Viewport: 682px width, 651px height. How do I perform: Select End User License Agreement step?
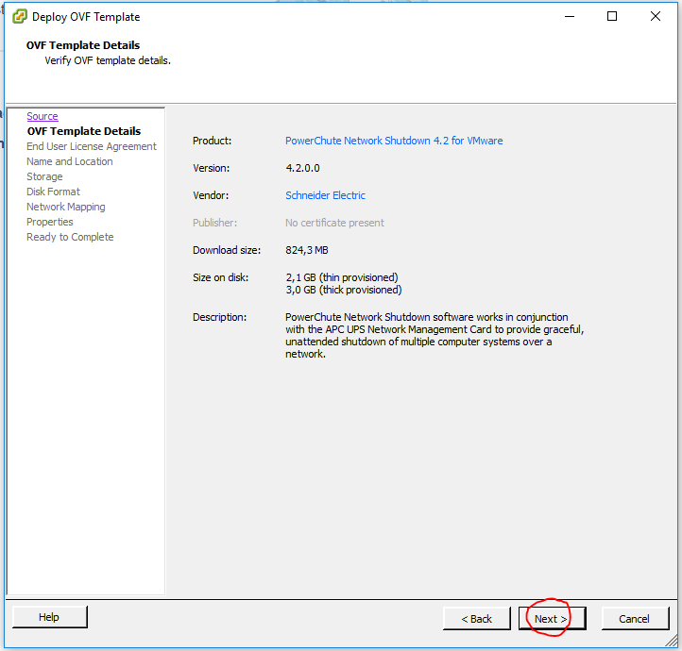[x=92, y=146]
